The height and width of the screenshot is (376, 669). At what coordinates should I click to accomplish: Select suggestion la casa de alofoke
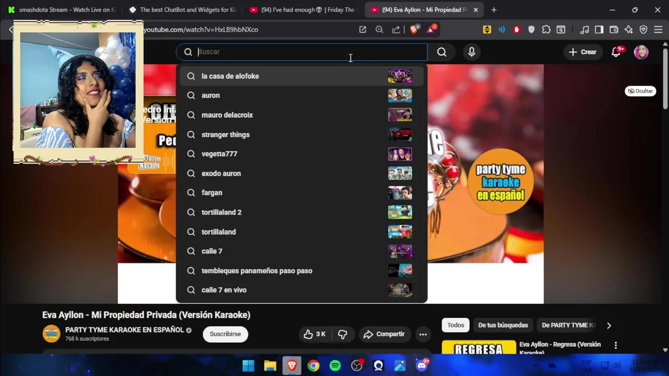tap(302, 76)
